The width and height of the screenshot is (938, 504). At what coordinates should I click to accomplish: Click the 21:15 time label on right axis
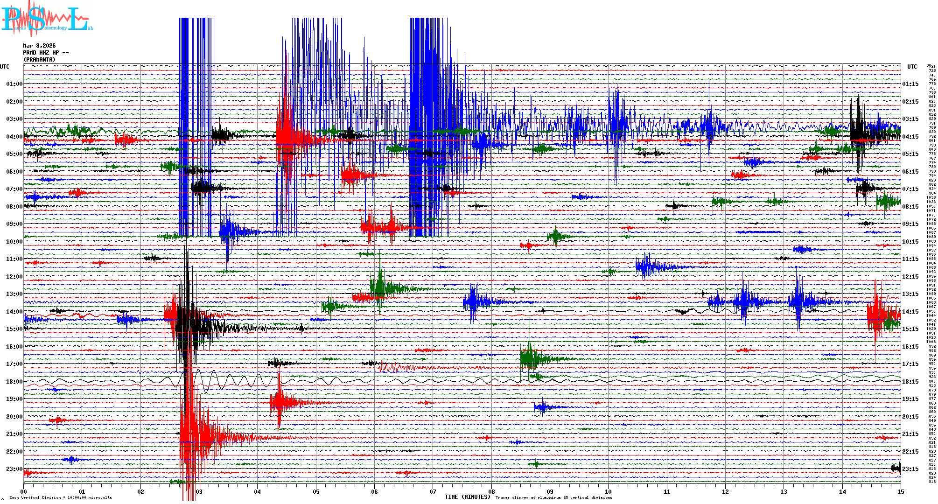coord(910,434)
